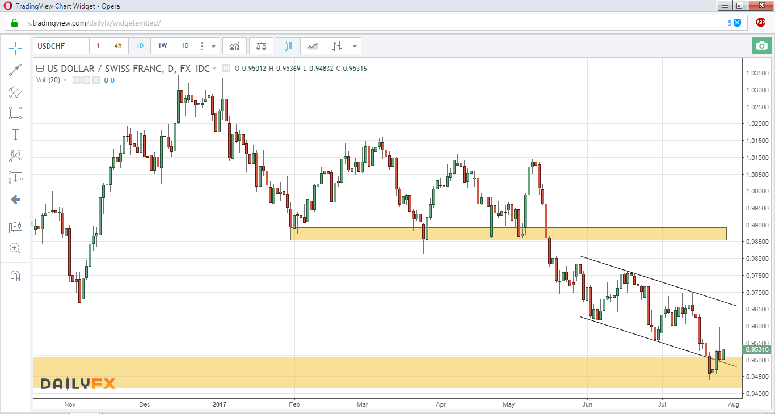Open the Opera ad blocker shield icon
The width and height of the screenshot is (775, 414).
[737, 23]
